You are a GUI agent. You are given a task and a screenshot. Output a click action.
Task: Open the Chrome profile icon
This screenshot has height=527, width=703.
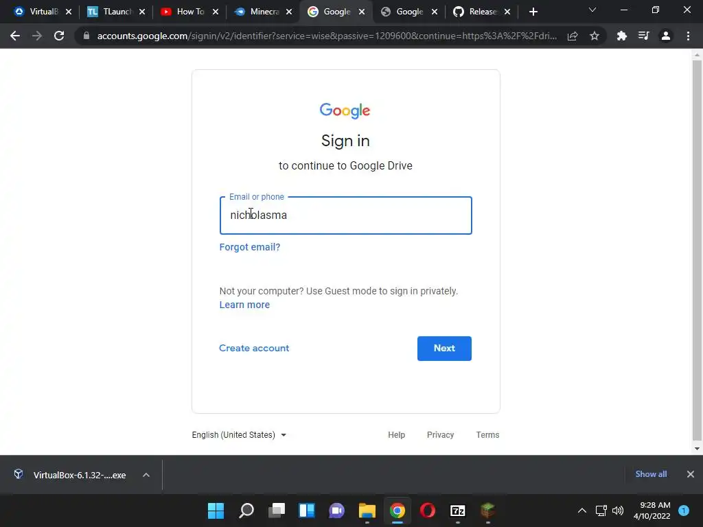click(x=666, y=36)
